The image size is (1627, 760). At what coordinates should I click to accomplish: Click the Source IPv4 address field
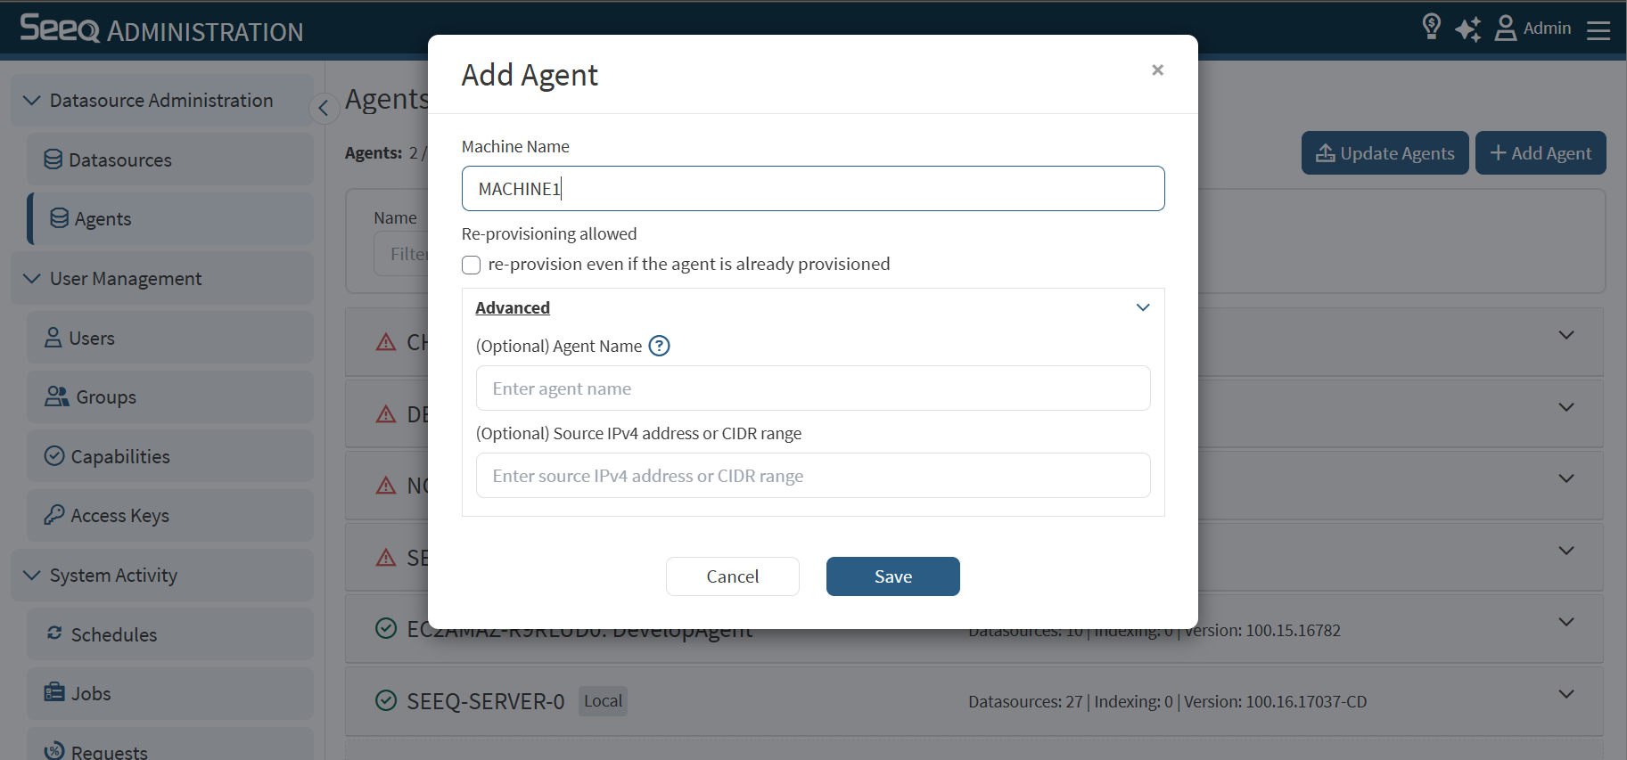tap(812, 476)
